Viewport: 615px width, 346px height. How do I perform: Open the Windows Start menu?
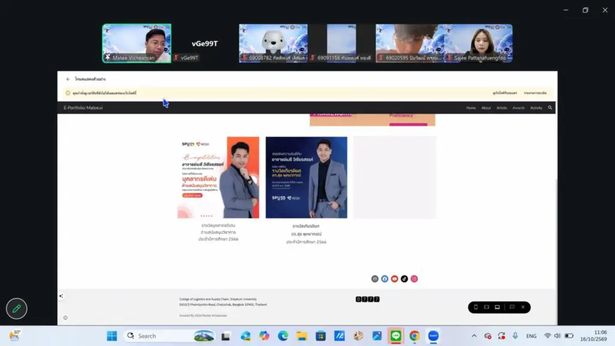point(112,336)
